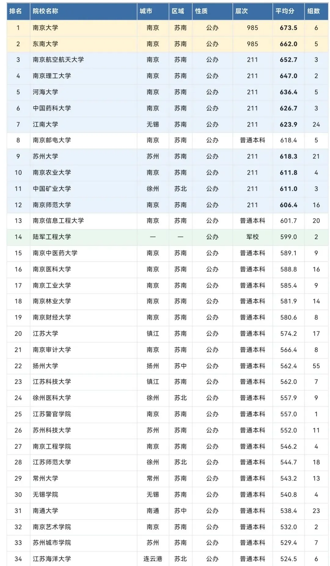Viewport: 330px width, 566px height.
Task: Select the 南京邮电大学 cell
Action: tap(83, 141)
